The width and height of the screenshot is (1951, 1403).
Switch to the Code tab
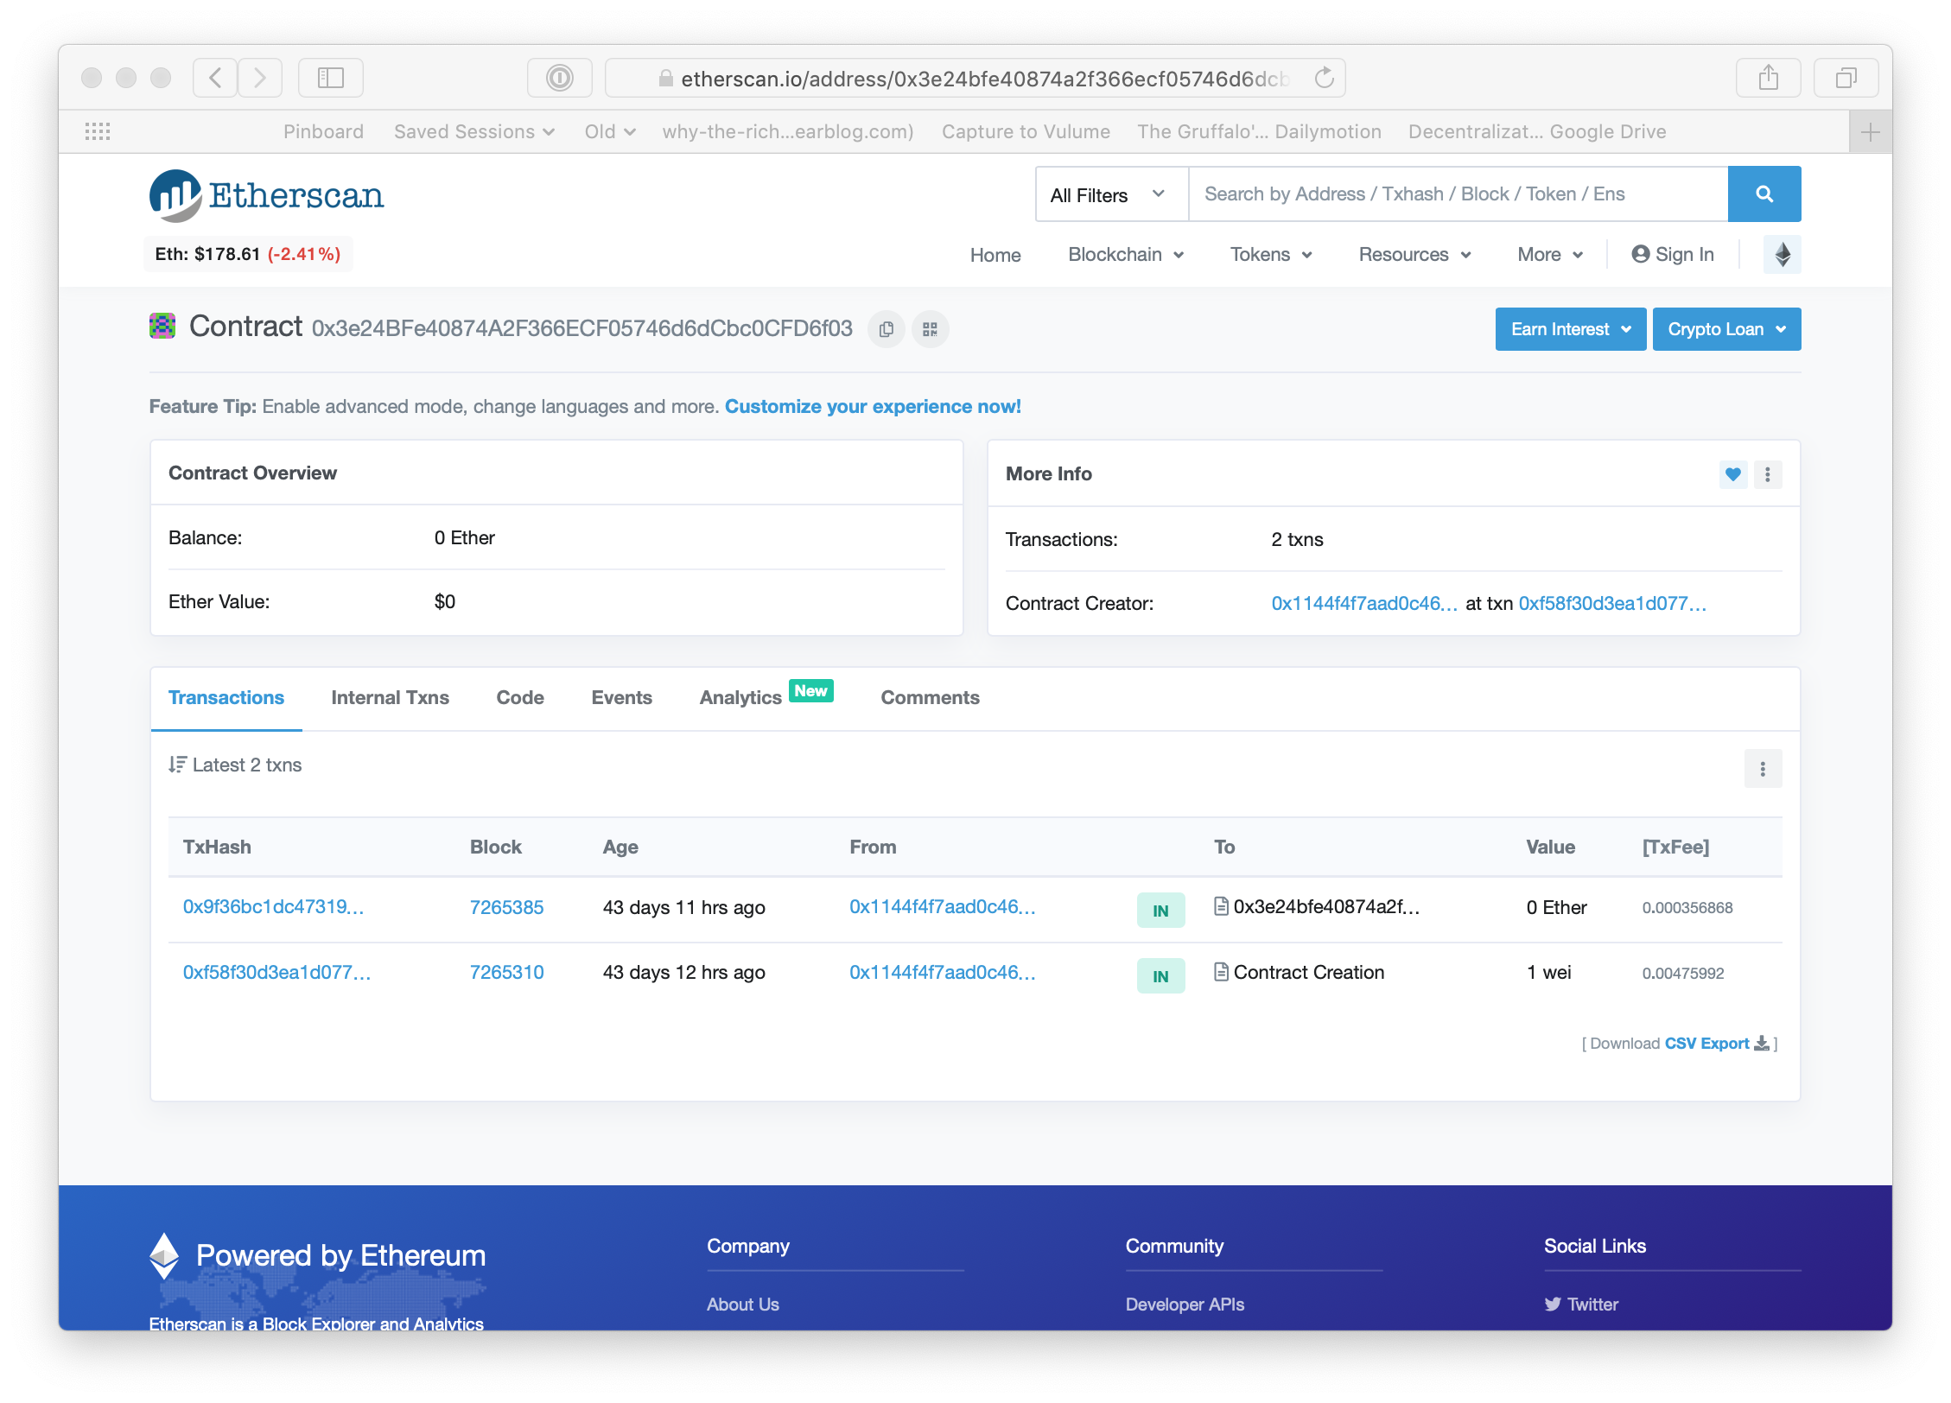(x=520, y=698)
